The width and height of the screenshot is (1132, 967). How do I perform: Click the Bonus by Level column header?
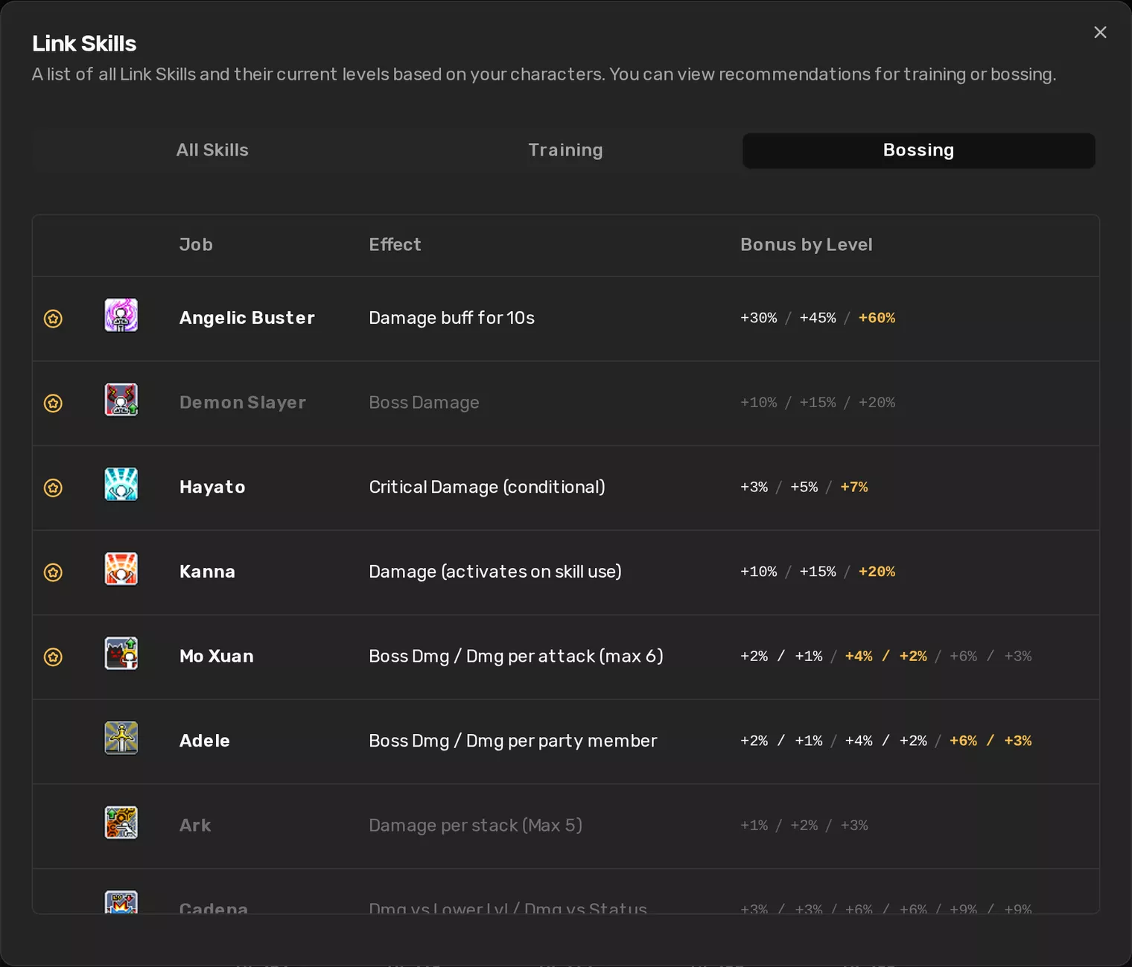(x=806, y=245)
